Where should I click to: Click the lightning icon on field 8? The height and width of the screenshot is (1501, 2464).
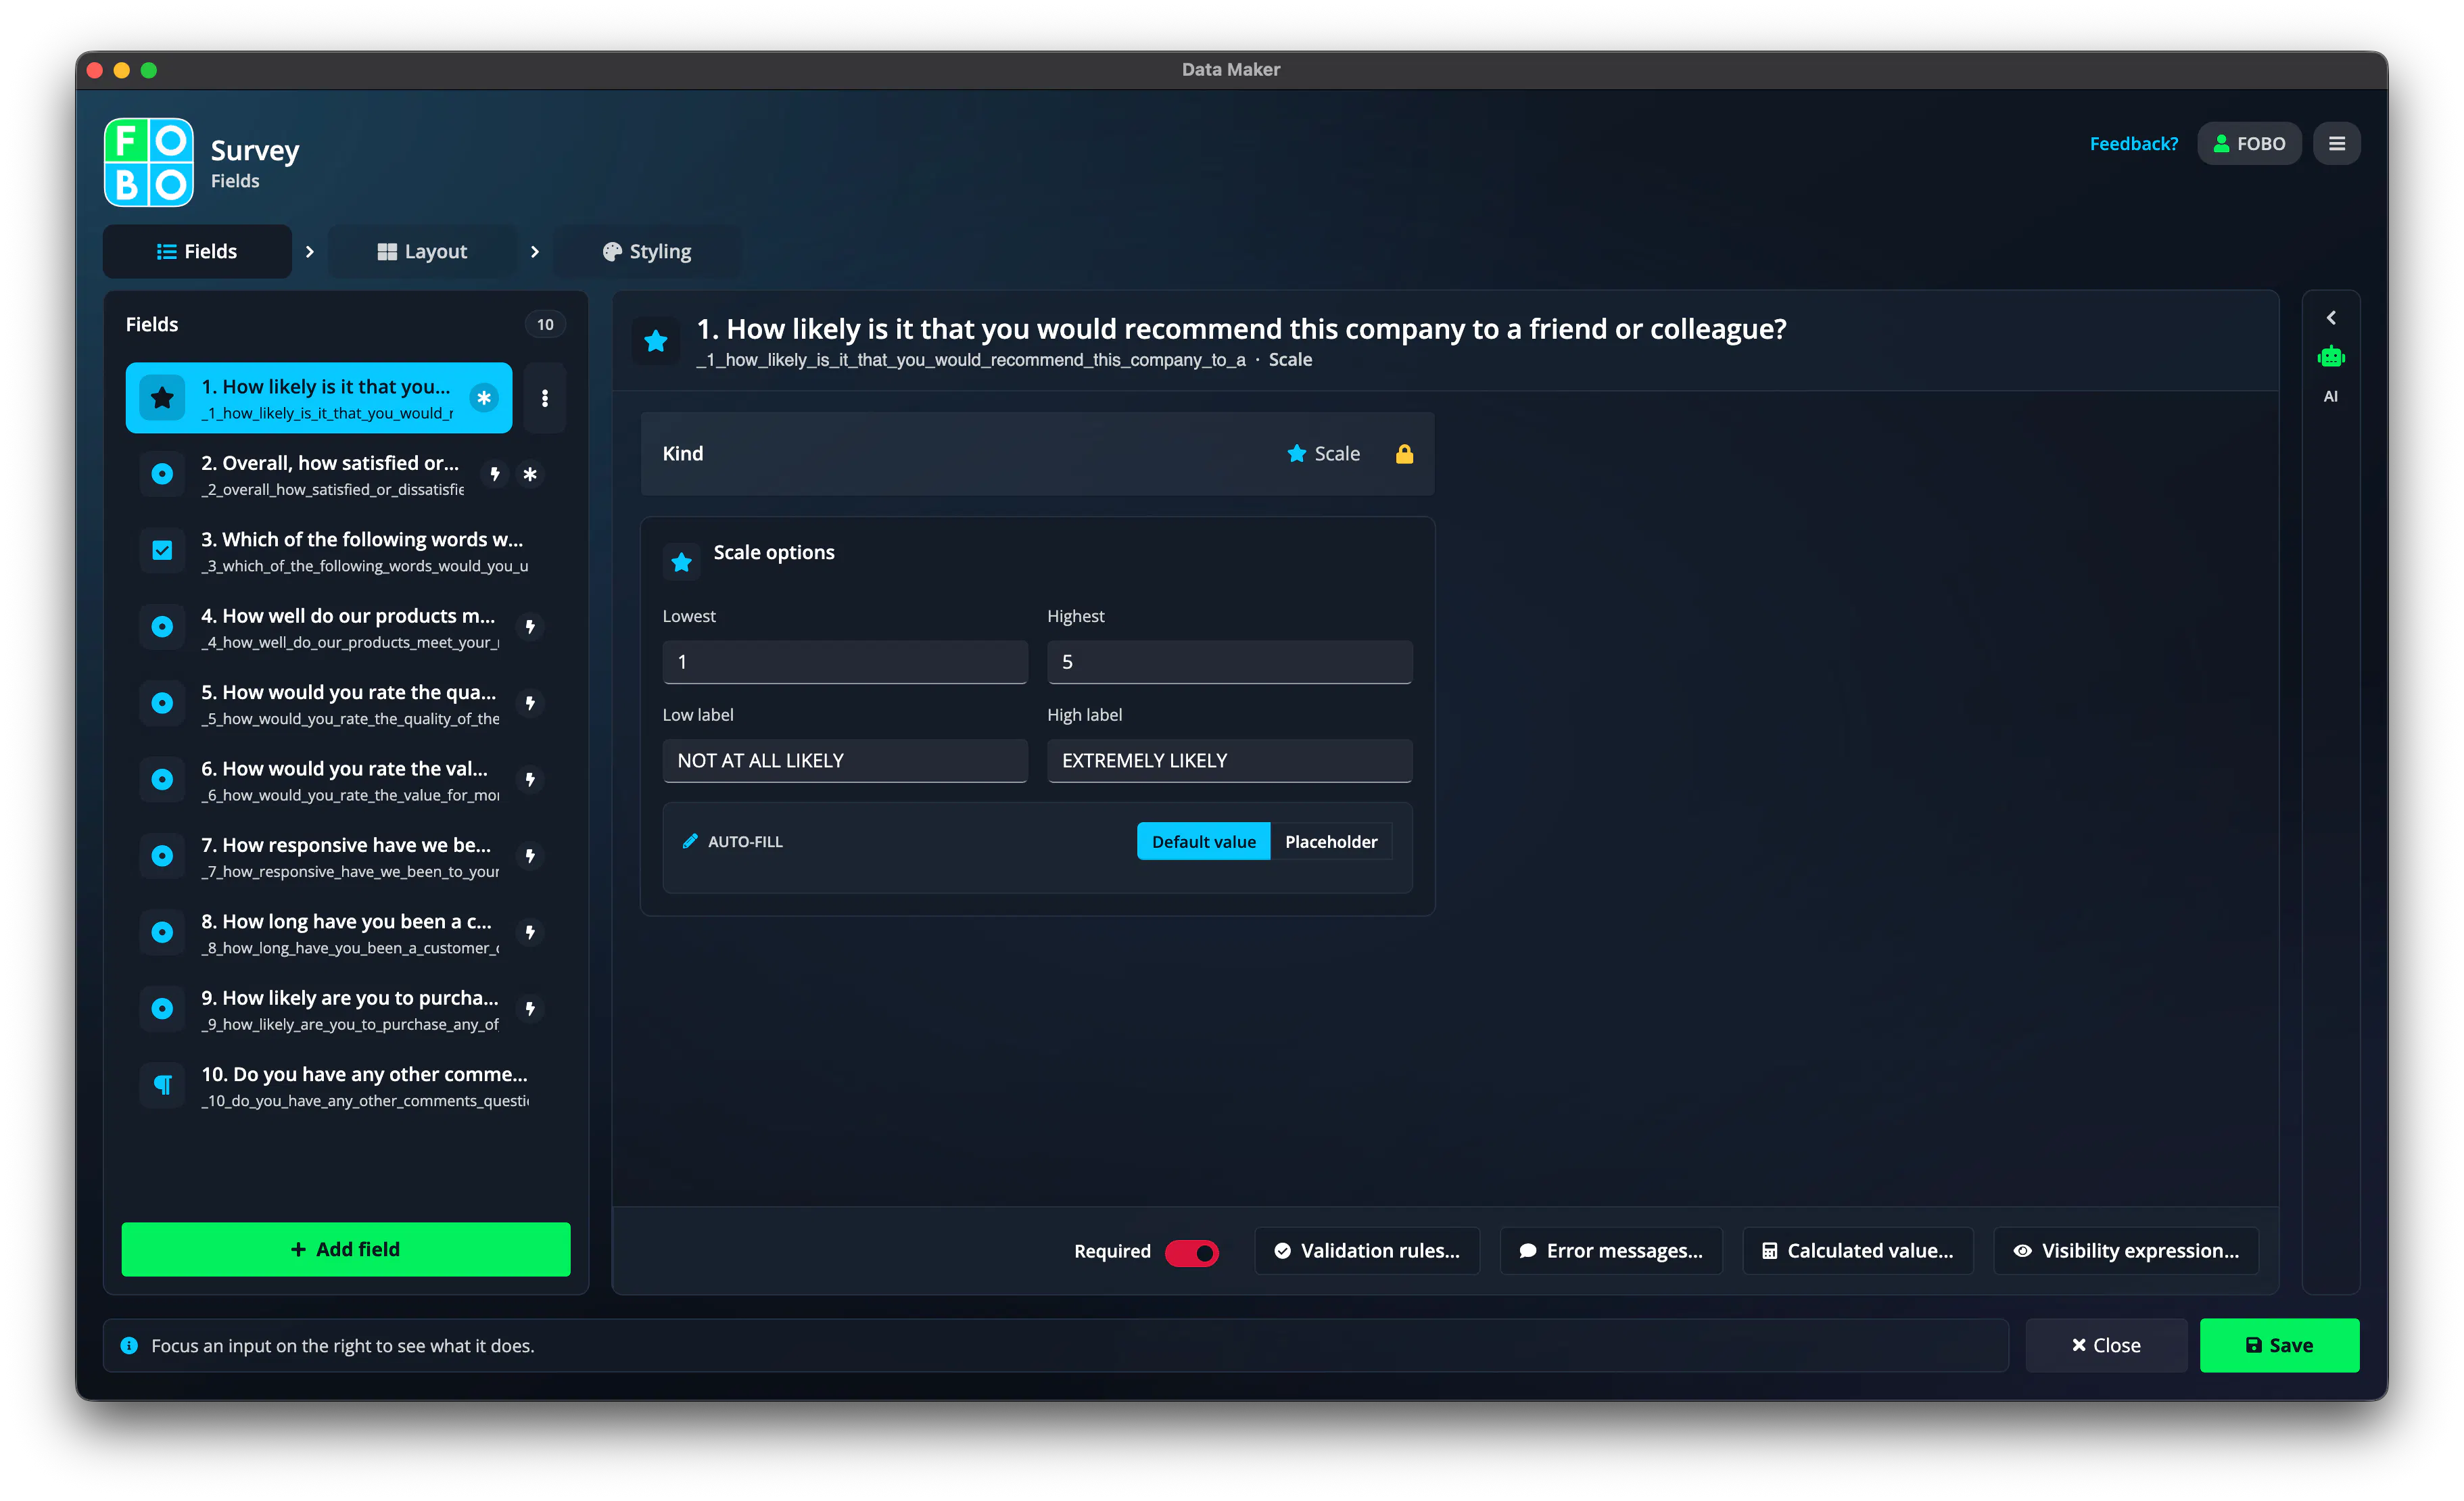(x=530, y=932)
